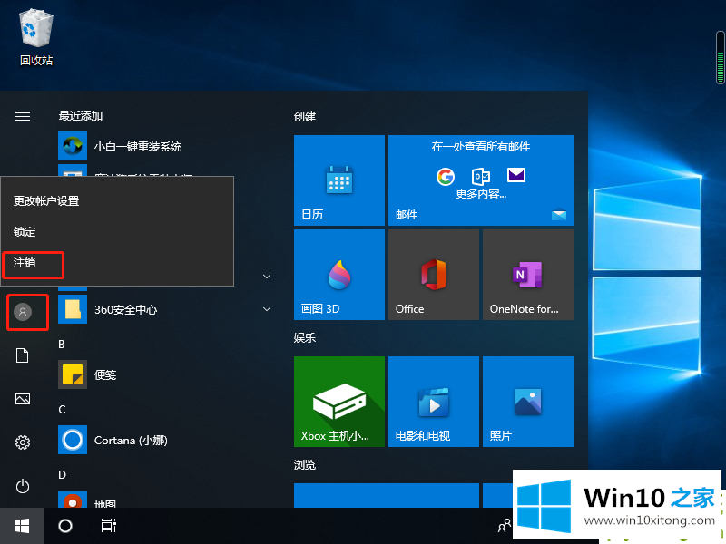This screenshot has height=544, width=726.
Task: Open the Recycle Bin desktop icon
Action: (35, 36)
